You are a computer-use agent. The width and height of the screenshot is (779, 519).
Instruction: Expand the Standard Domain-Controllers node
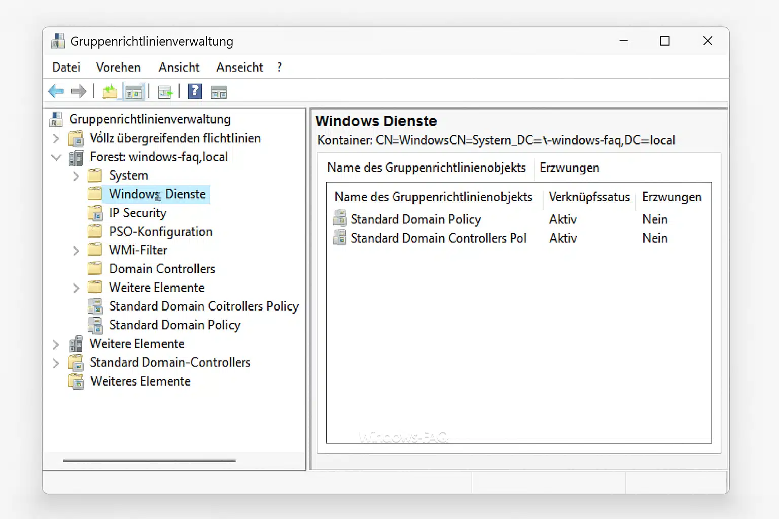(56, 363)
